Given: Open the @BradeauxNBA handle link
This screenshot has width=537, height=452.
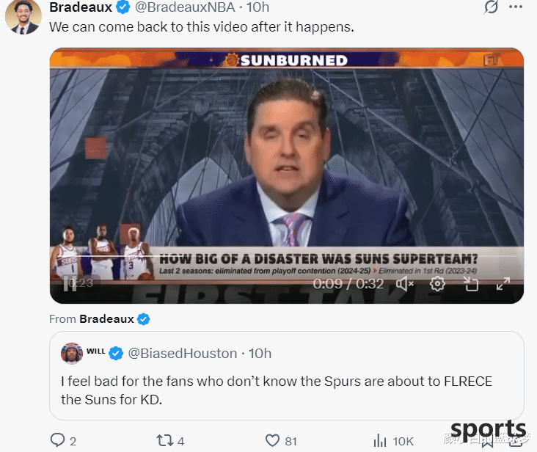Looking at the screenshot, I should click(x=185, y=7).
